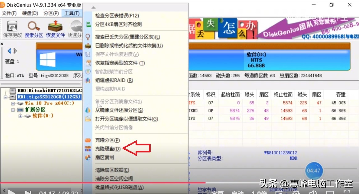Choose 分区4KB扇区对齐检测

click(118, 24)
